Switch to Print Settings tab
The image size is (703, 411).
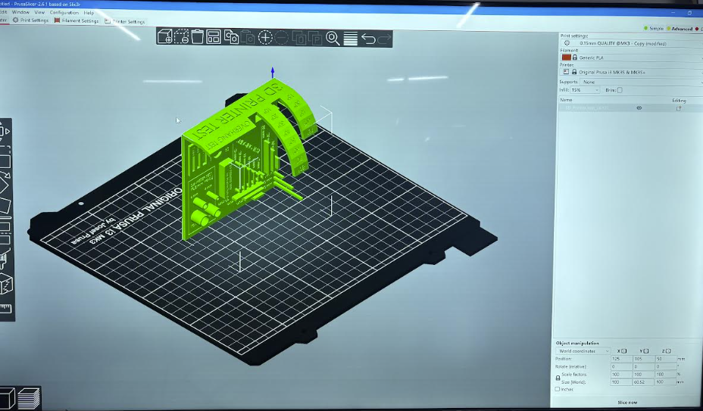click(30, 20)
